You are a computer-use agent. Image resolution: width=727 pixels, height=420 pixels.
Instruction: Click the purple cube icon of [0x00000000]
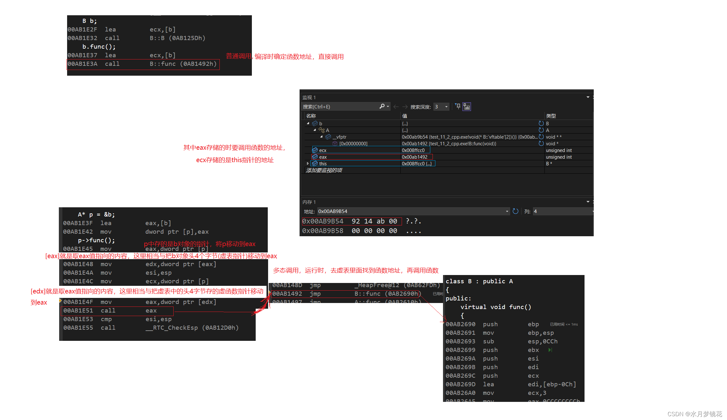pos(335,143)
